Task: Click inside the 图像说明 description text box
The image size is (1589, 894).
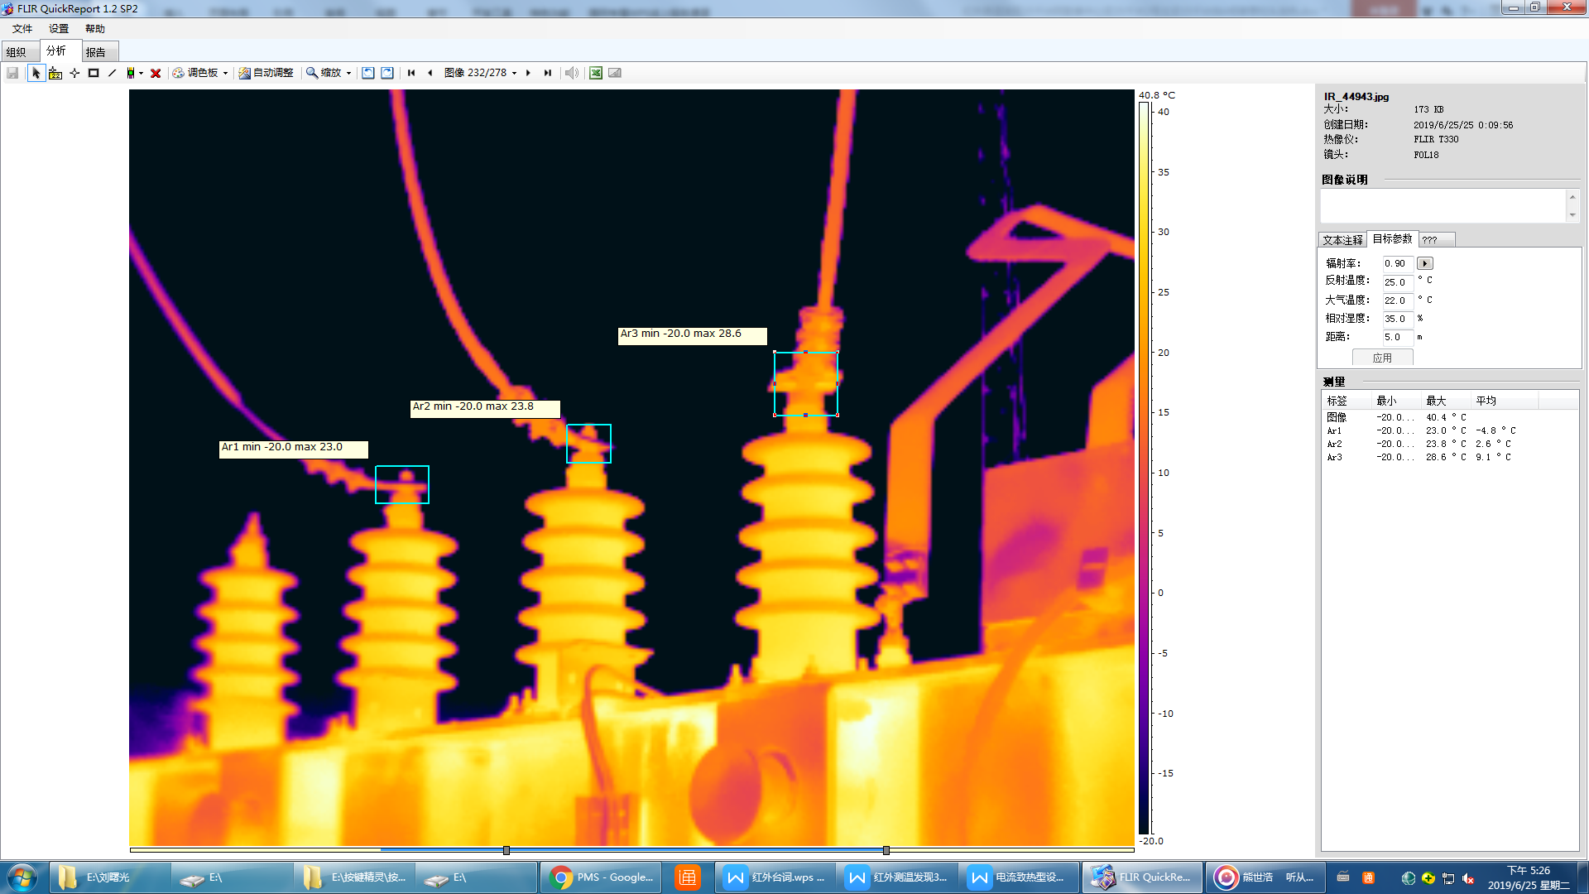Action: click(1443, 205)
